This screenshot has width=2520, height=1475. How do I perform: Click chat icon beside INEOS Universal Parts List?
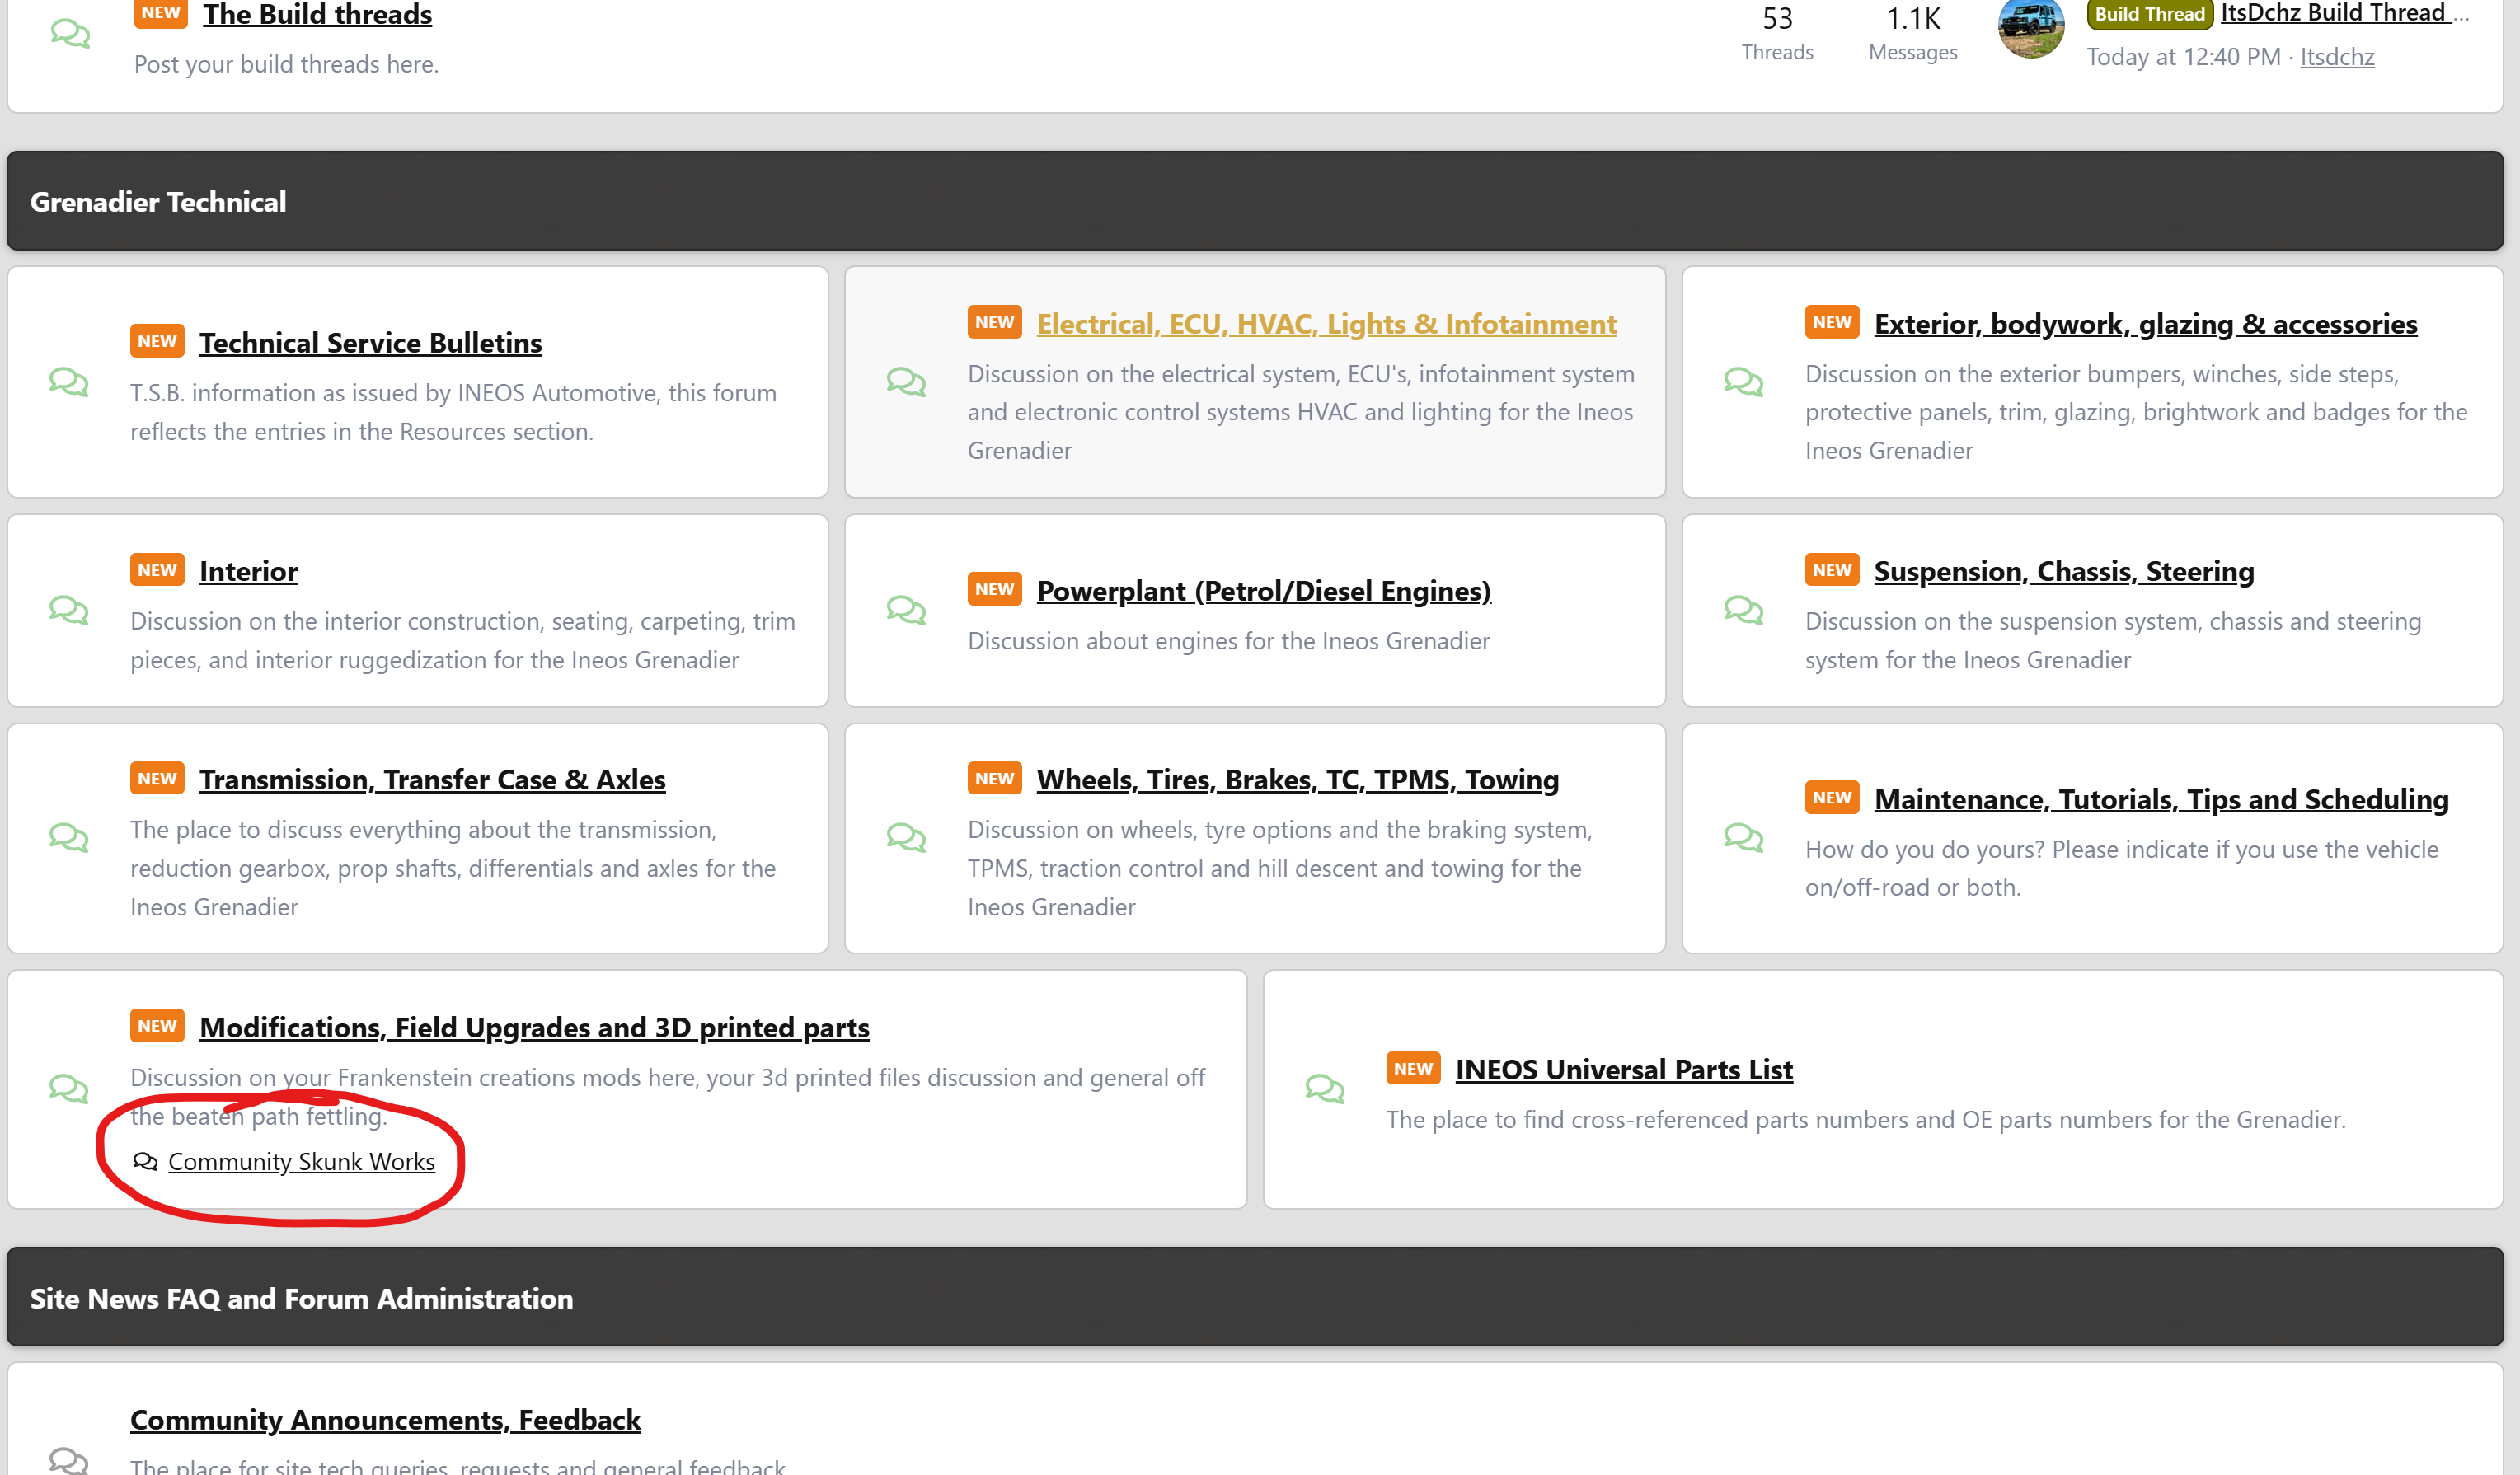coord(1325,1089)
